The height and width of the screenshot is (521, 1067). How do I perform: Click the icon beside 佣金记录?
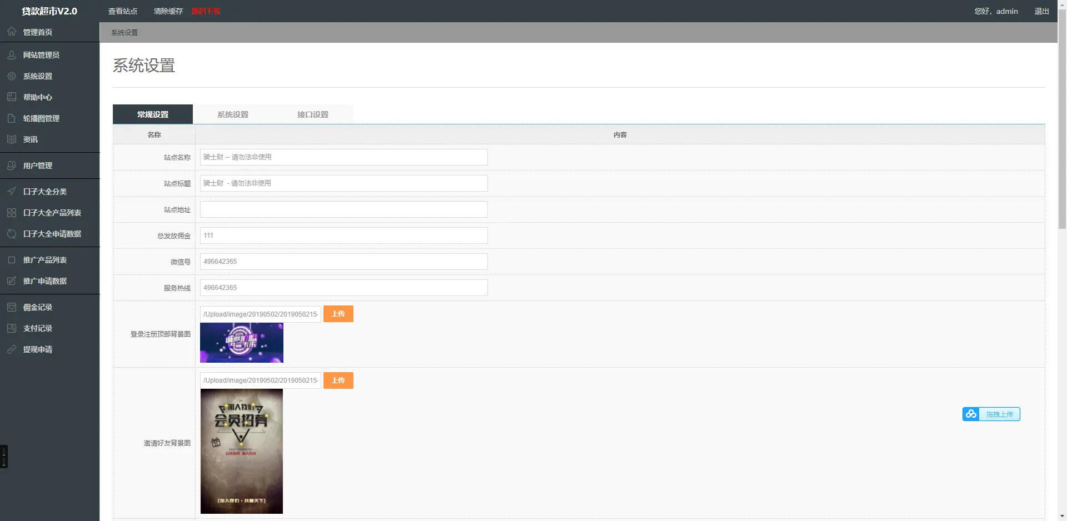pyautogui.click(x=12, y=307)
